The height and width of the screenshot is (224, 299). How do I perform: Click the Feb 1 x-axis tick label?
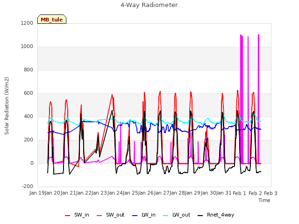click(x=240, y=193)
